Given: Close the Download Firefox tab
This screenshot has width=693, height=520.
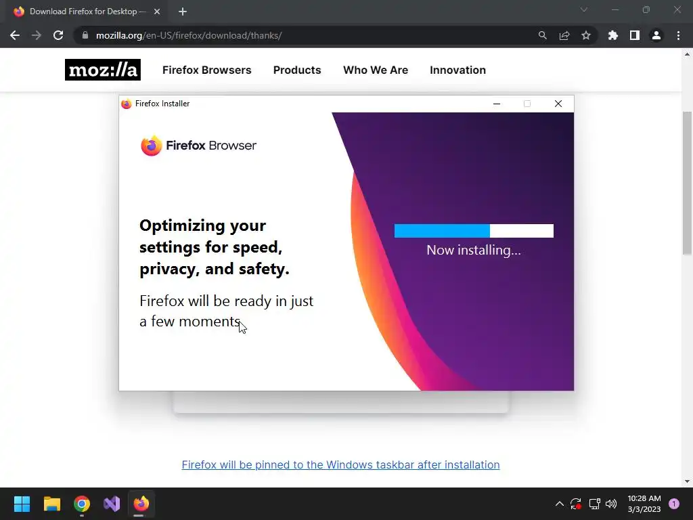Looking at the screenshot, I should tap(157, 12).
